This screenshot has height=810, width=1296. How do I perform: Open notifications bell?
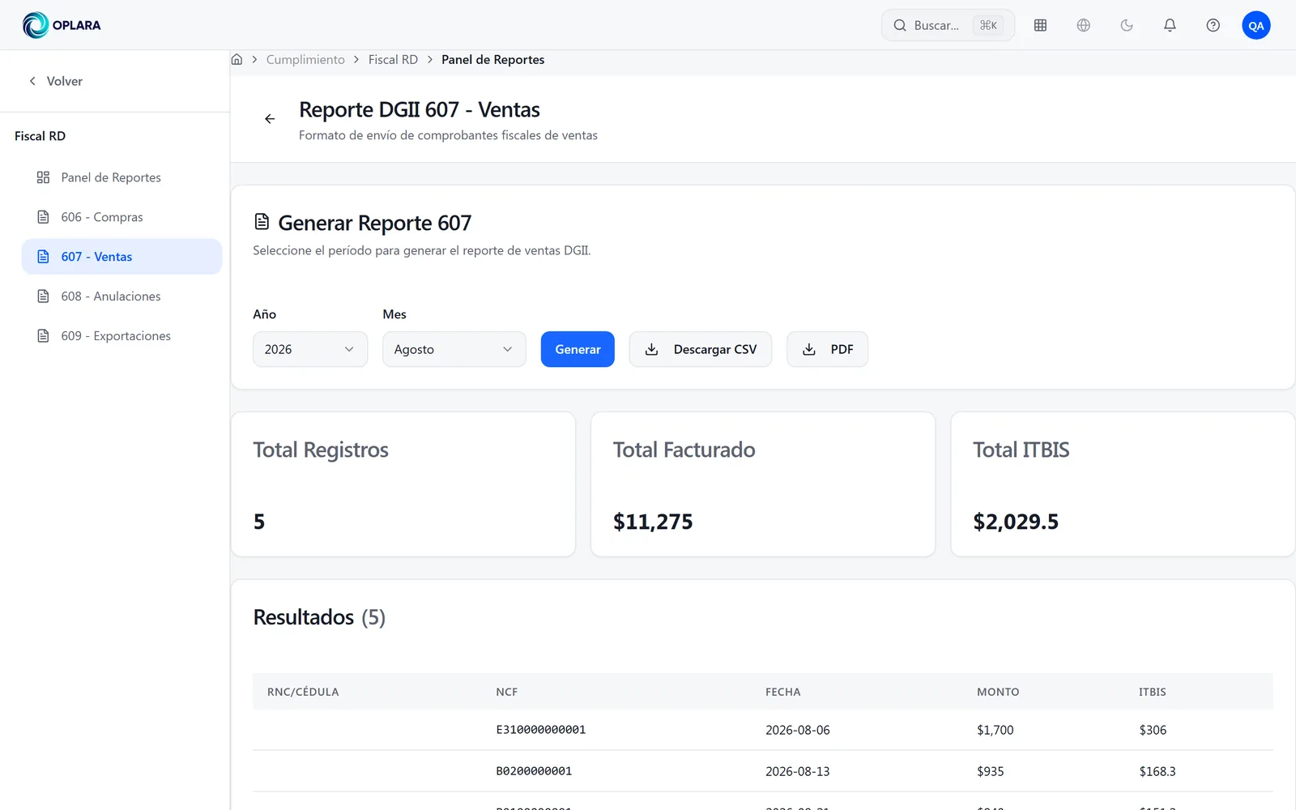(x=1170, y=25)
